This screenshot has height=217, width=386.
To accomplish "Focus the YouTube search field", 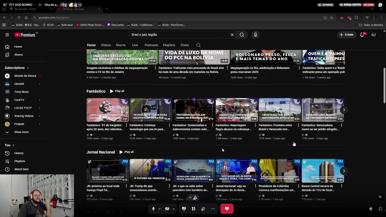I will [x=180, y=35].
